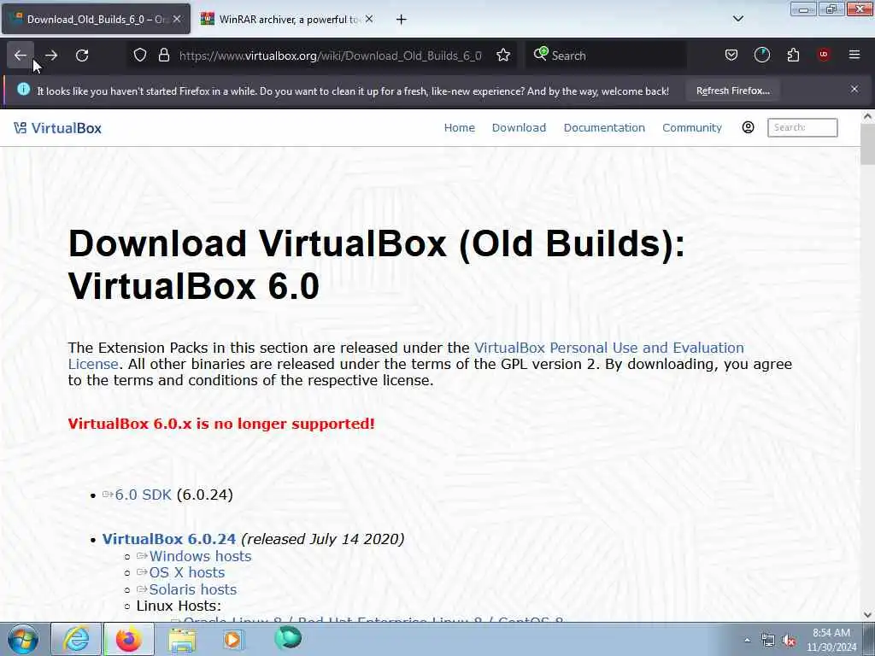Launch Internet Explorer from the taskbar
Screen dimensions: 875x656
(76, 639)
